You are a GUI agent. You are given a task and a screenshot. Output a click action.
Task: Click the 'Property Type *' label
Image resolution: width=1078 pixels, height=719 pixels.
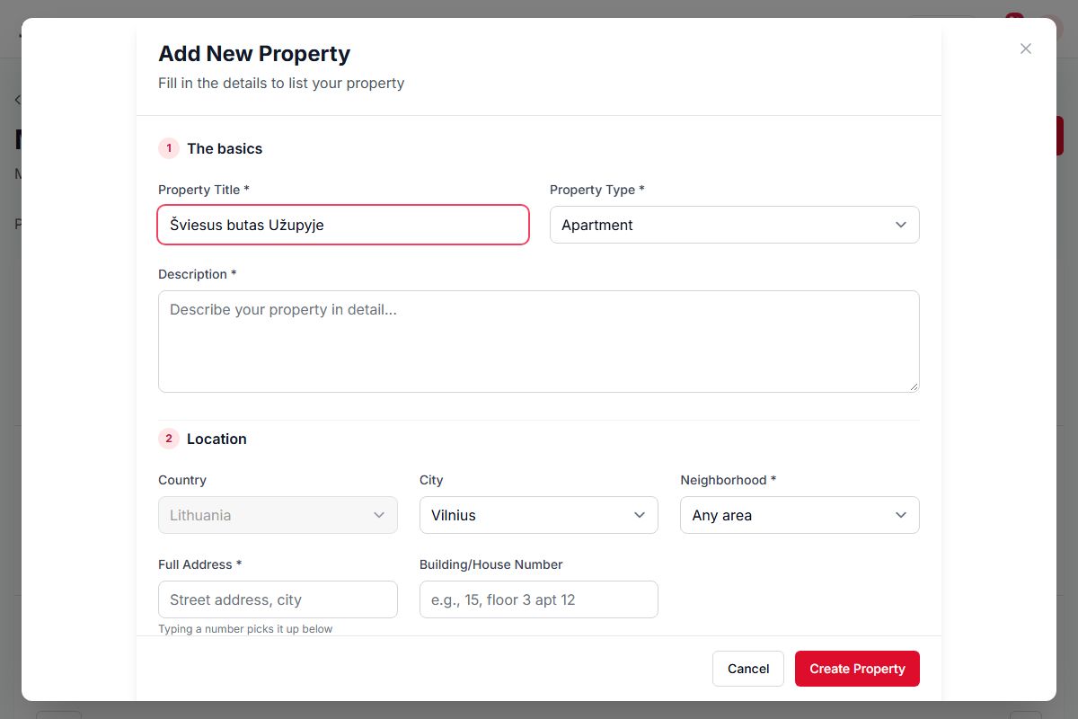pos(597,190)
